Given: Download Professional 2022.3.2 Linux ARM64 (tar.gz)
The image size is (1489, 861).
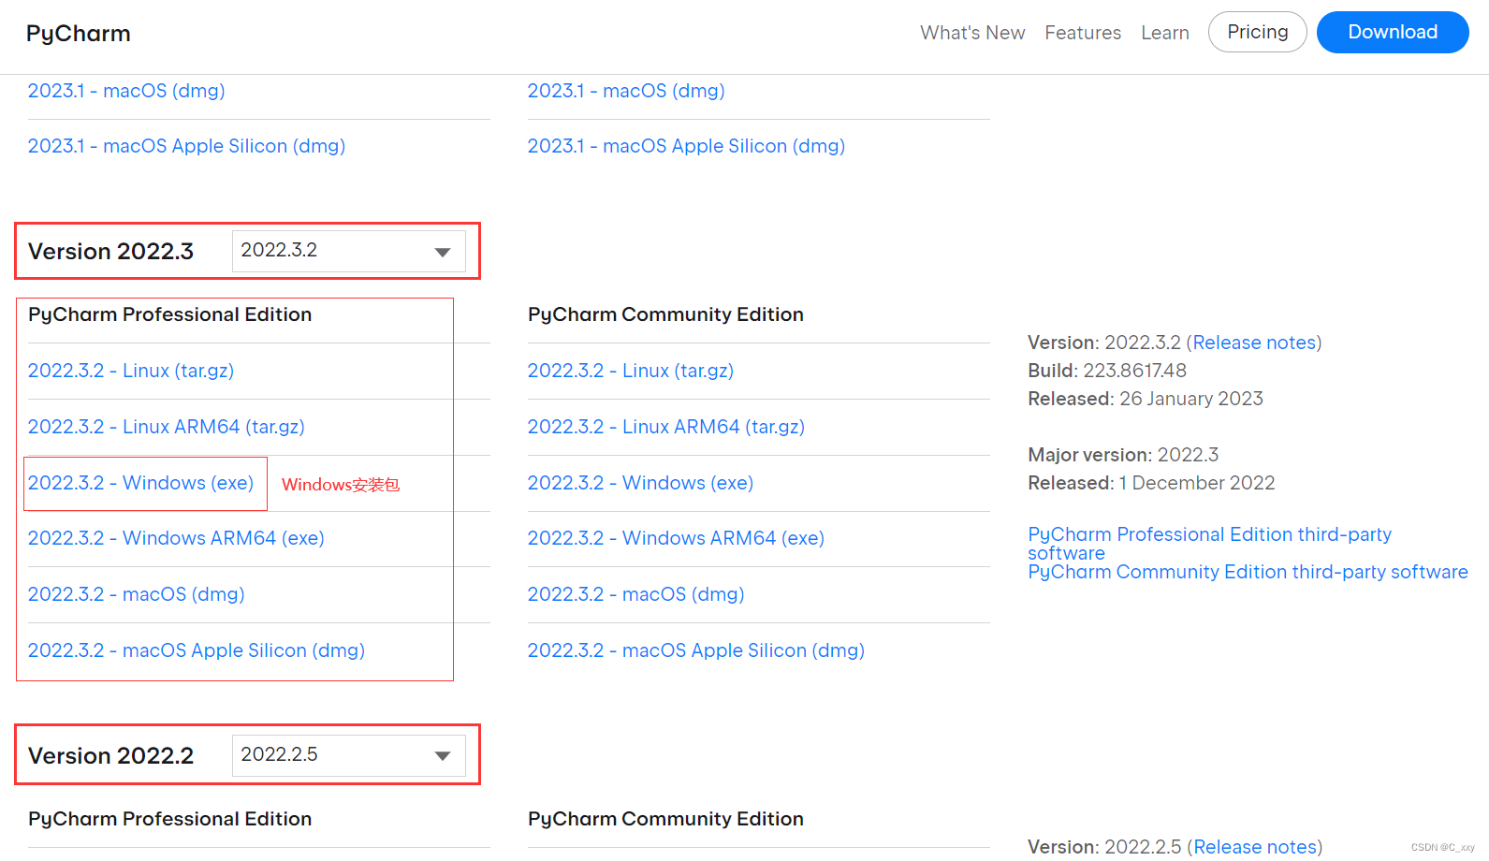Looking at the screenshot, I should coord(167,427).
